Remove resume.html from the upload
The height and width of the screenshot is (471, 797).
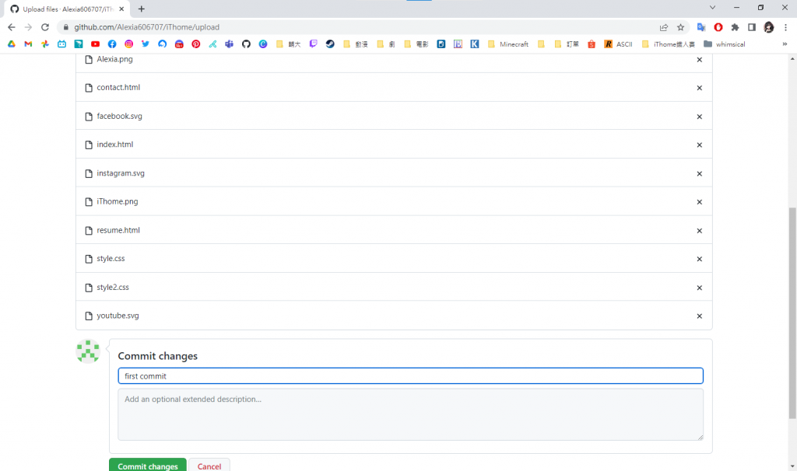click(700, 231)
